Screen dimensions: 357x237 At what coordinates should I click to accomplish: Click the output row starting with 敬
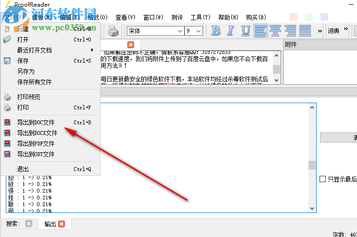pos(30,204)
